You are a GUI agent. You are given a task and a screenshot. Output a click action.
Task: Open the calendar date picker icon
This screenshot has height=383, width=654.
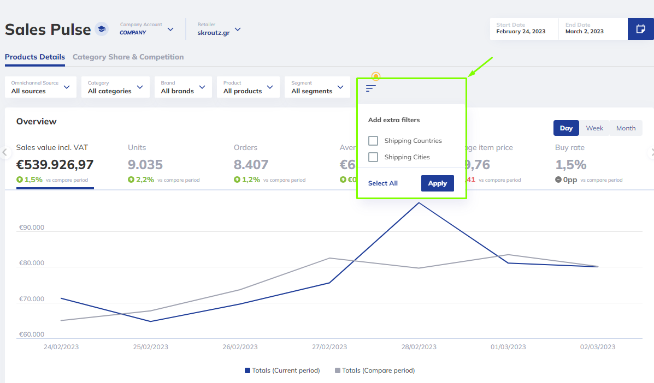pos(640,29)
